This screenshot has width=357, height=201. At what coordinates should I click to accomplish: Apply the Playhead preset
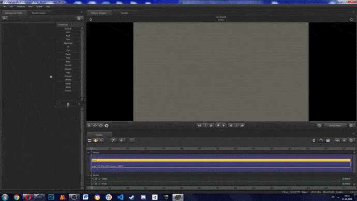(x=68, y=43)
